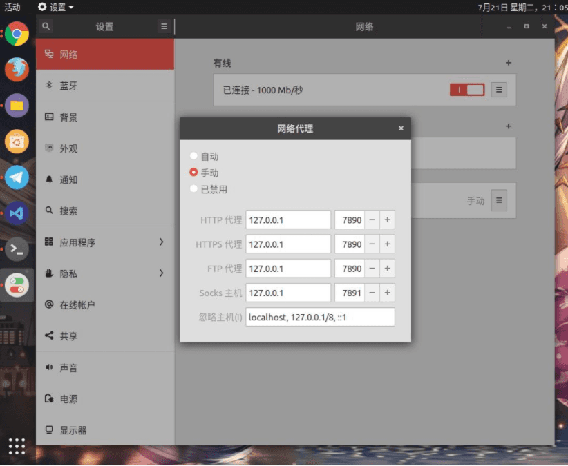The image size is (568, 466).
Task: Open the Settings hamburger menu
Action: tap(164, 27)
